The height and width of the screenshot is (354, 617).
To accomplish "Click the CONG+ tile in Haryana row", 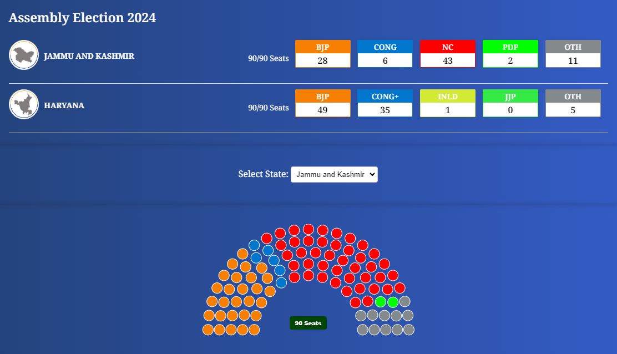I will click(385, 103).
